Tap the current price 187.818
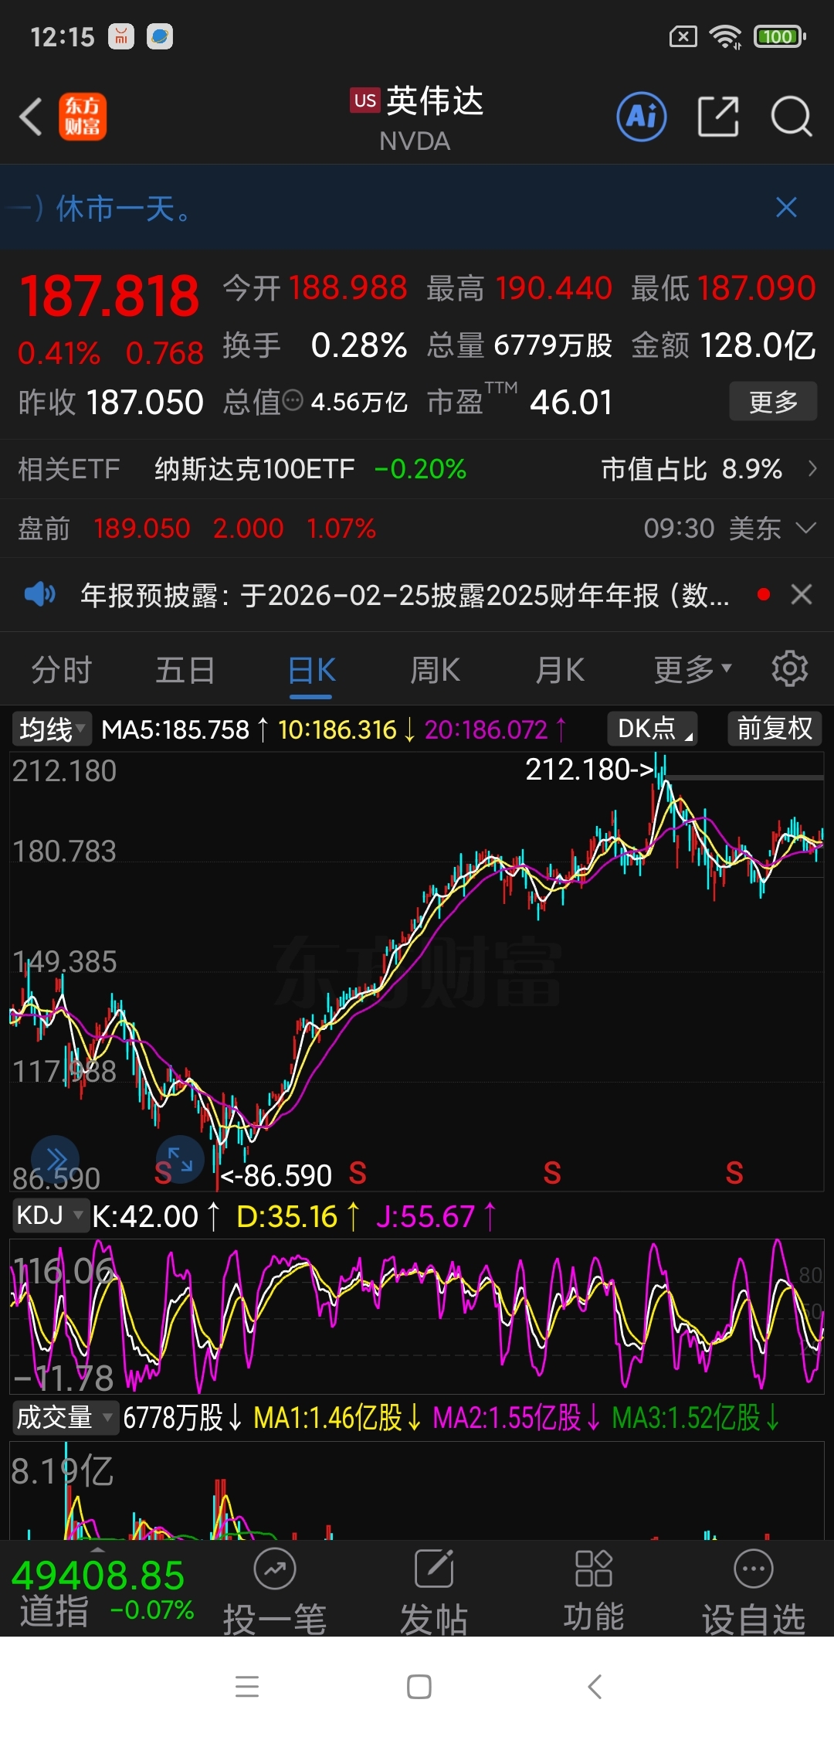 coord(109,297)
